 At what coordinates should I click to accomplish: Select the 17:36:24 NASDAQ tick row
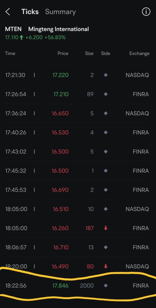[77, 113]
